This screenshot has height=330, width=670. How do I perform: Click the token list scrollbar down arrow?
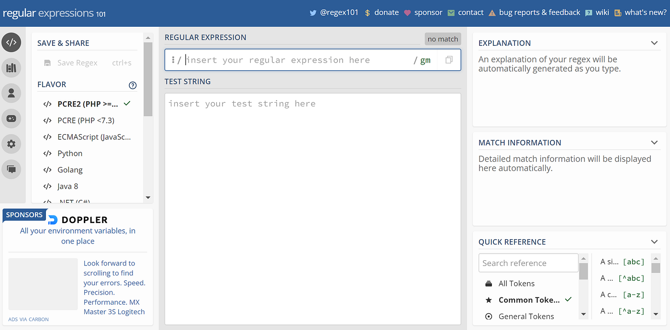[656, 314]
